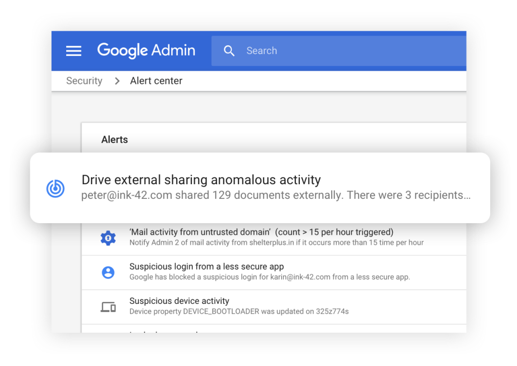Click the Google Admin logo
The height and width of the screenshot is (366, 517).
point(146,50)
